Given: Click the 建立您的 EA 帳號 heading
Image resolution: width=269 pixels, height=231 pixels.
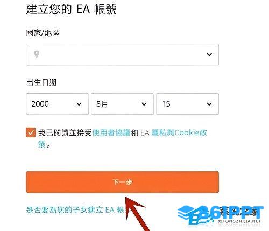Looking at the screenshot, I should (71, 9).
